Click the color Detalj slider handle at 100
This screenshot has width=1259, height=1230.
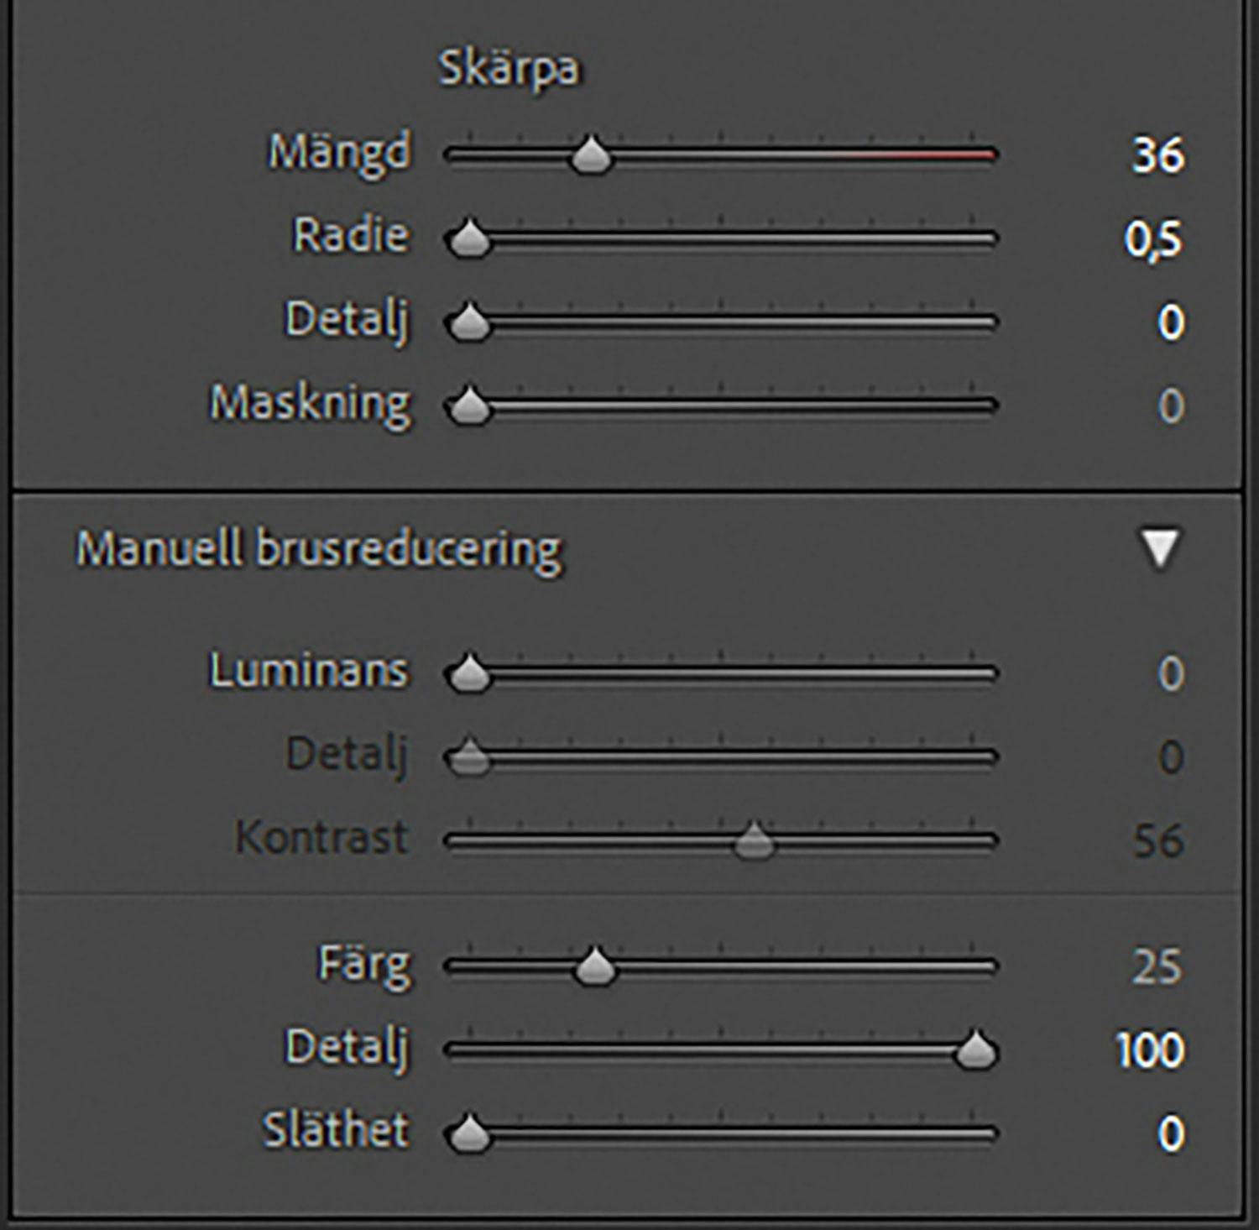pos(974,1051)
